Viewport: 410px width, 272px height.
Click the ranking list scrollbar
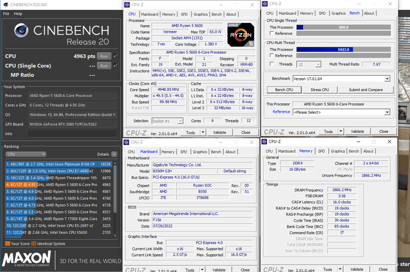pyautogui.click(x=115, y=199)
